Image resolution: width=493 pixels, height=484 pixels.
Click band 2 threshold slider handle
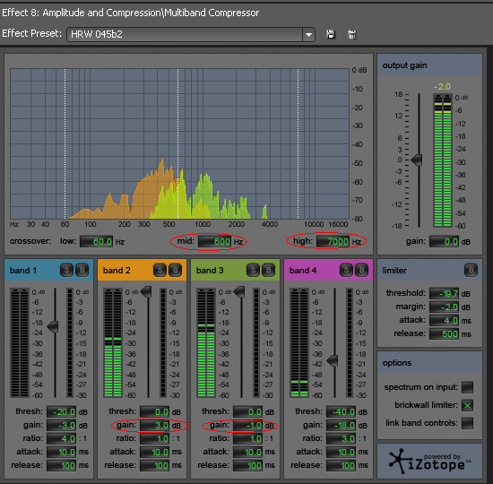(x=146, y=291)
